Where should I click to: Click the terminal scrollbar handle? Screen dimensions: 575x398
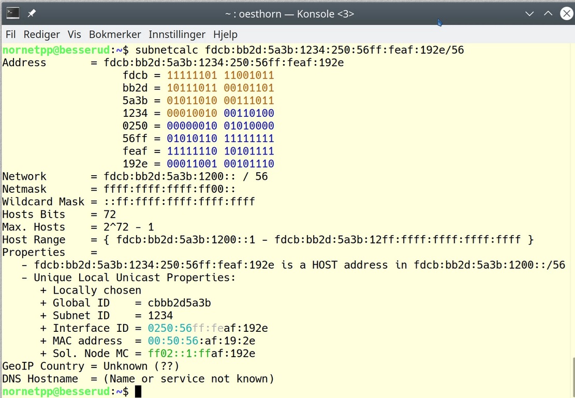[x=573, y=377]
